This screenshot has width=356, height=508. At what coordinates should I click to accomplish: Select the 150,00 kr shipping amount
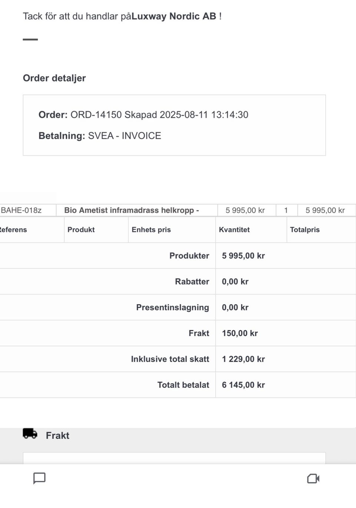(x=240, y=333)
